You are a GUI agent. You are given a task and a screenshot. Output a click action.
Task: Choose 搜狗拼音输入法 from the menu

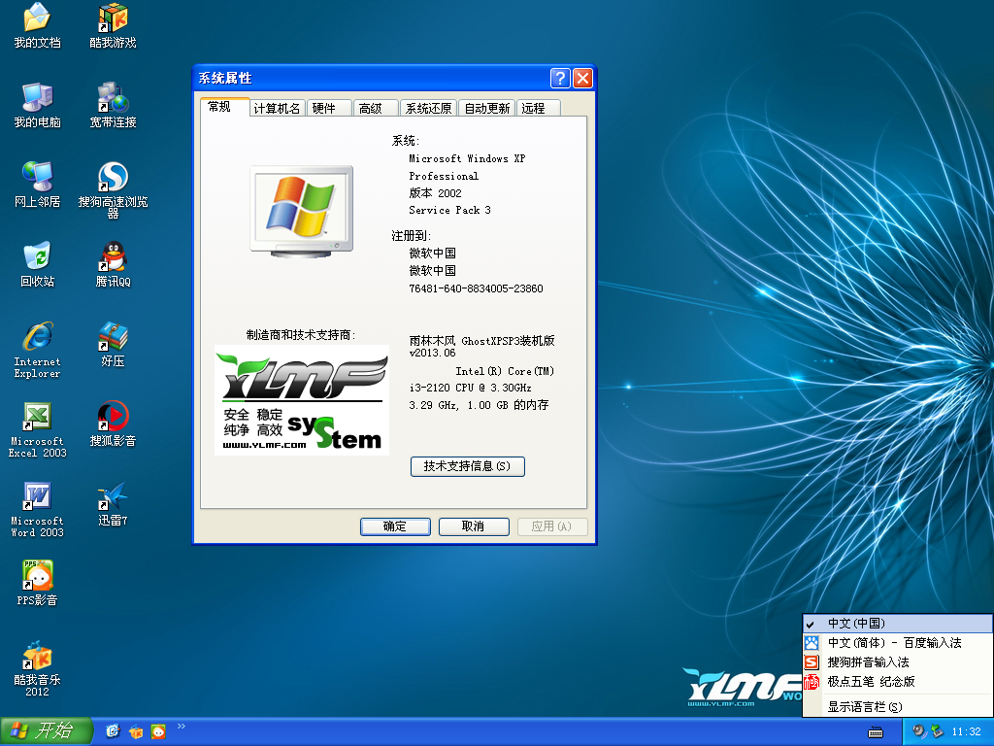(898, 662)
